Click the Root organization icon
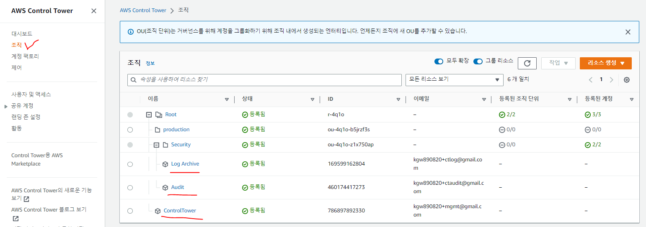The width and height of the screenshot is (646, 227). (x=158, y=115)
